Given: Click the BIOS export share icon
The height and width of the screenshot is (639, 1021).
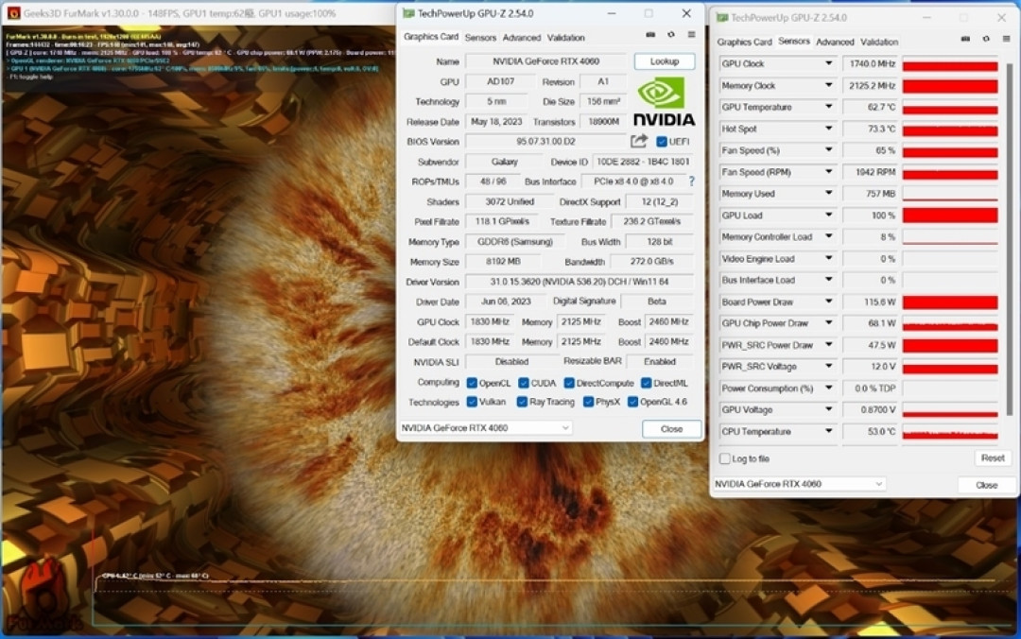Looking at the screenshot, I should point(639,141).
